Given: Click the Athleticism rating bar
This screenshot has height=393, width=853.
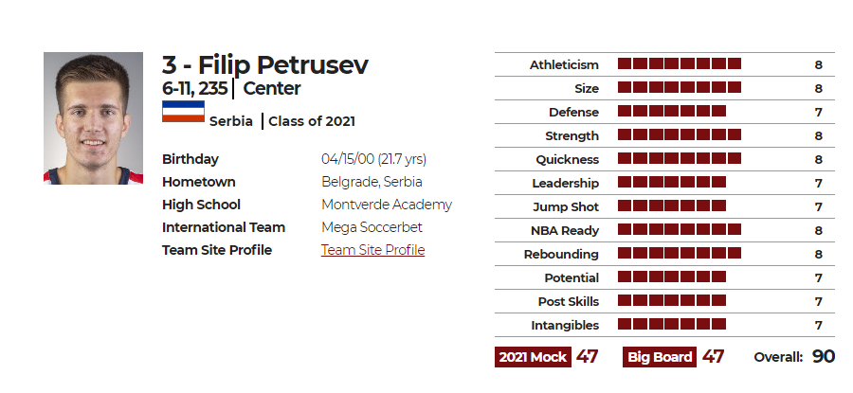Looking at the screenshot, I should [680, 64].
